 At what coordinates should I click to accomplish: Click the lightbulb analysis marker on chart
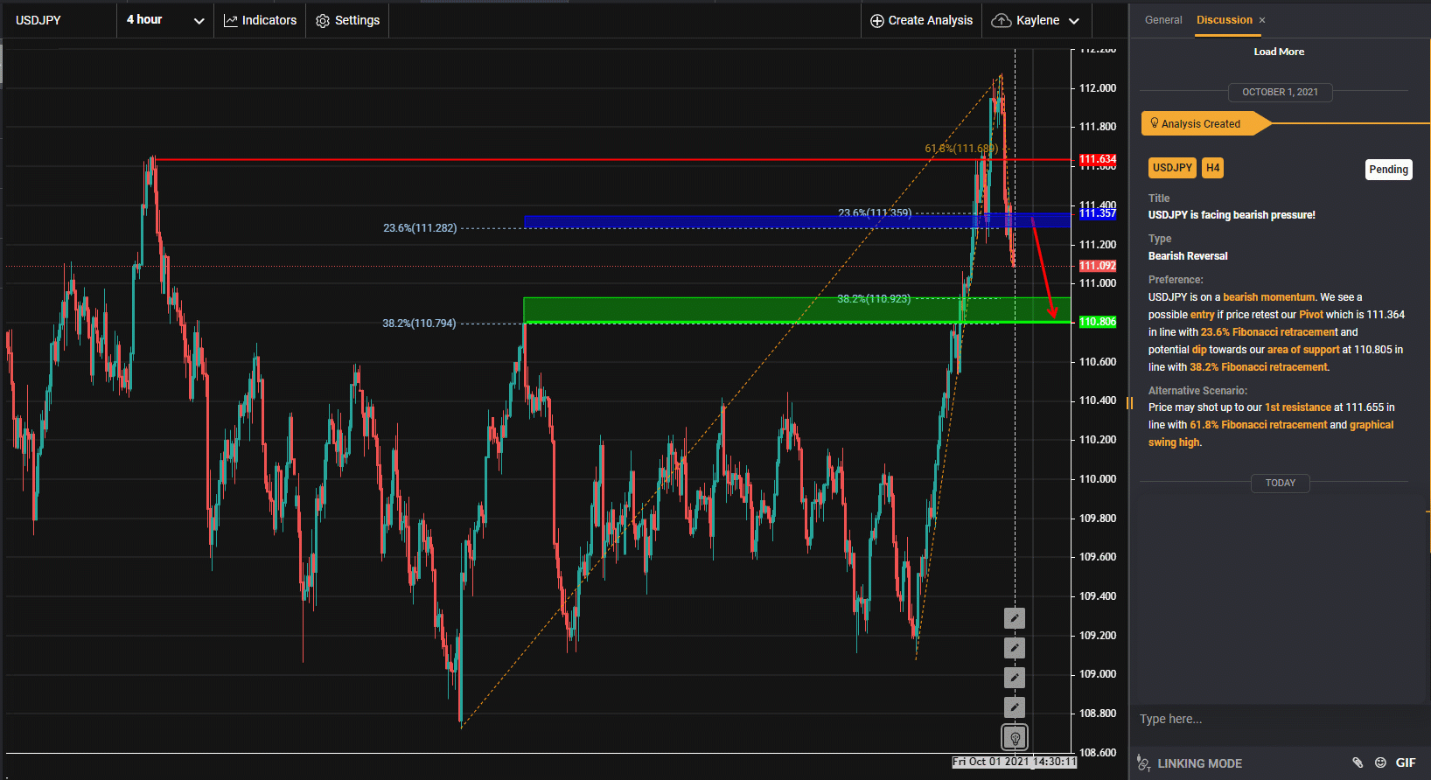click(1015, 737)
